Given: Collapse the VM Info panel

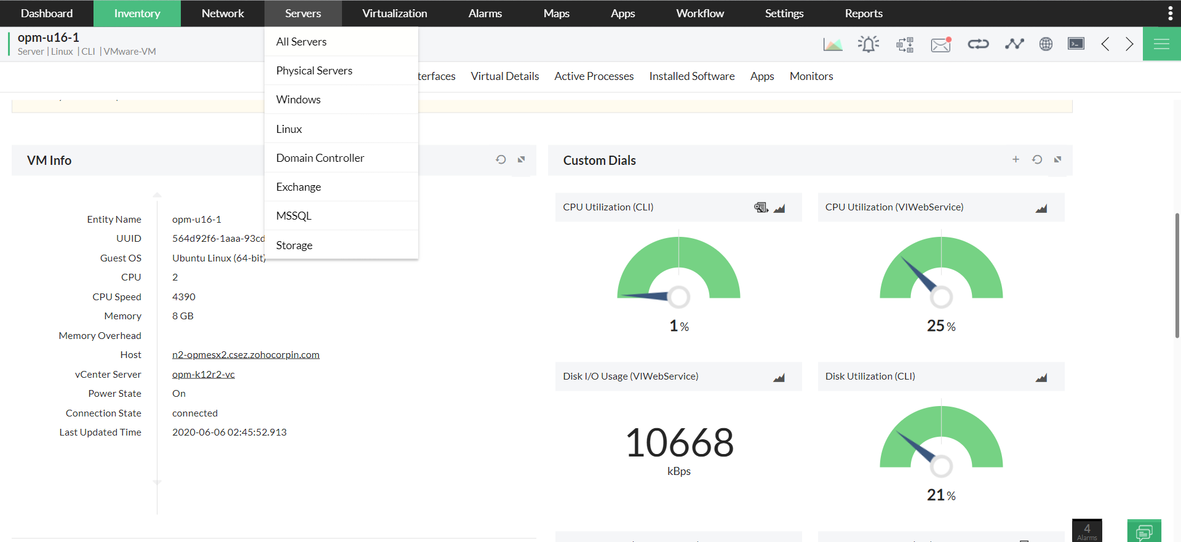Looking at the screenshot, I should (521, 159).
